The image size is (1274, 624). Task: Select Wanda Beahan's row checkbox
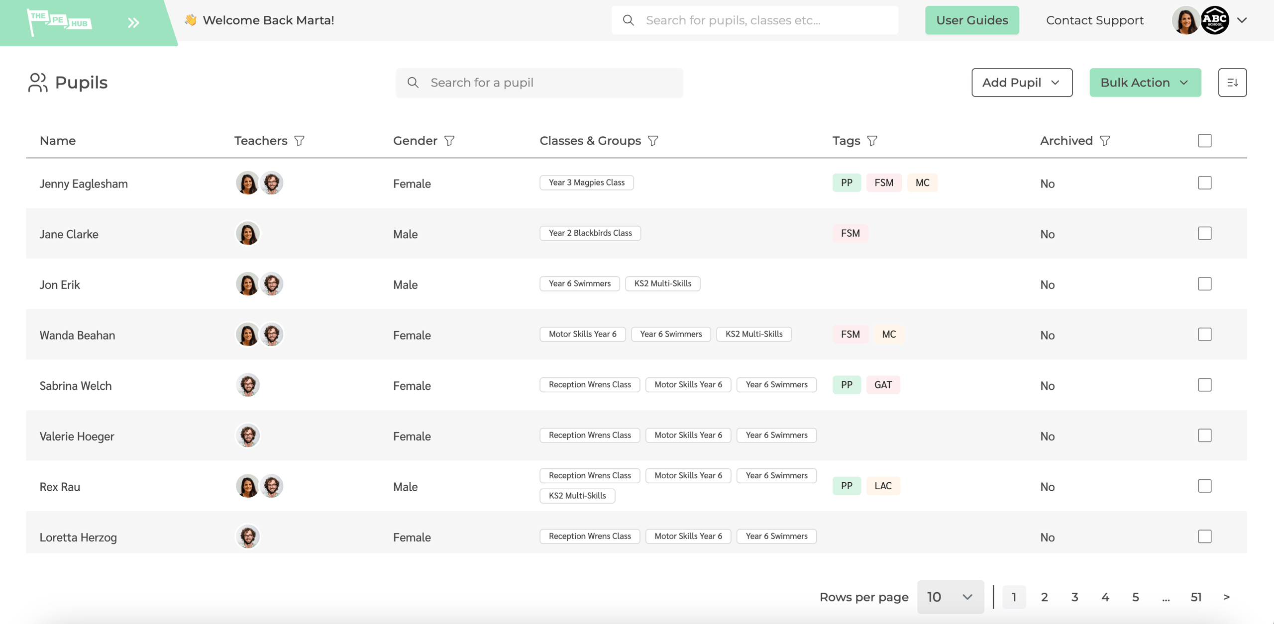click(x=1204, y=335)
